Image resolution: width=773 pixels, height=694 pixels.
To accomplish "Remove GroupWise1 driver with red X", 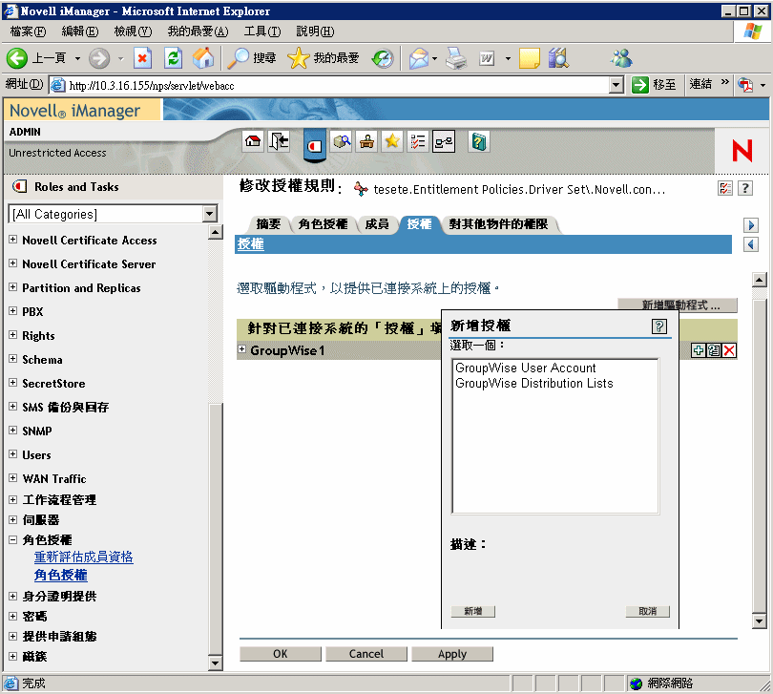I will click(x=730, y=350).
